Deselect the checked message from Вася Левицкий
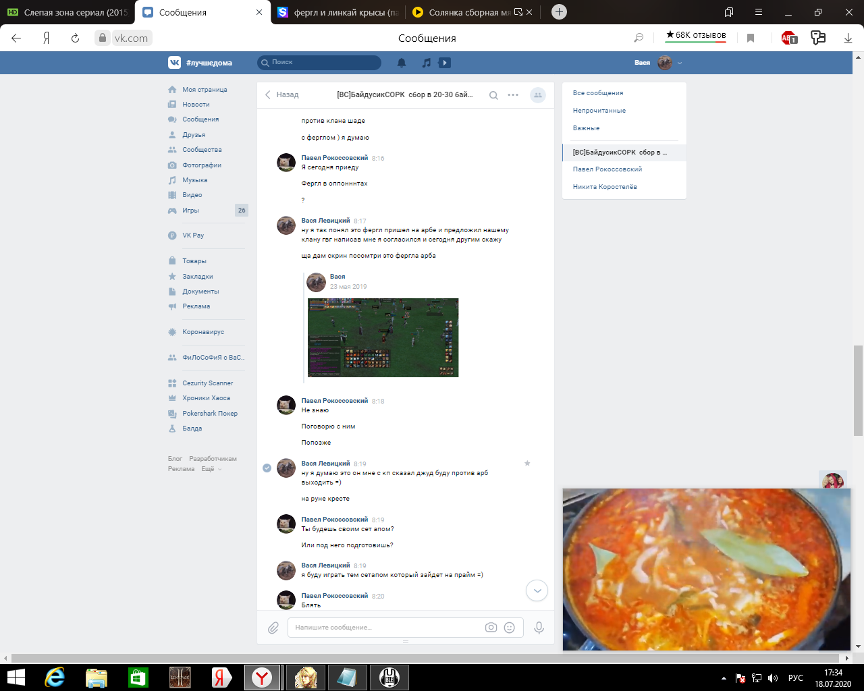This screenshot has width=864, height=691. 267,468
